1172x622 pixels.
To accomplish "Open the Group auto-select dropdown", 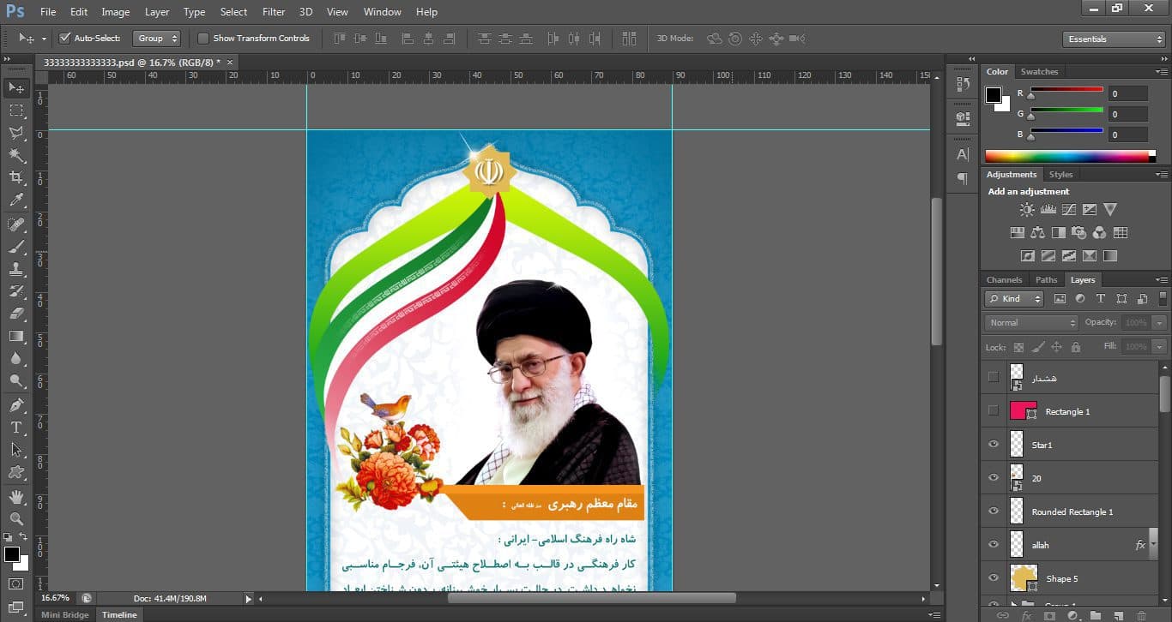I will pos(157,39).
